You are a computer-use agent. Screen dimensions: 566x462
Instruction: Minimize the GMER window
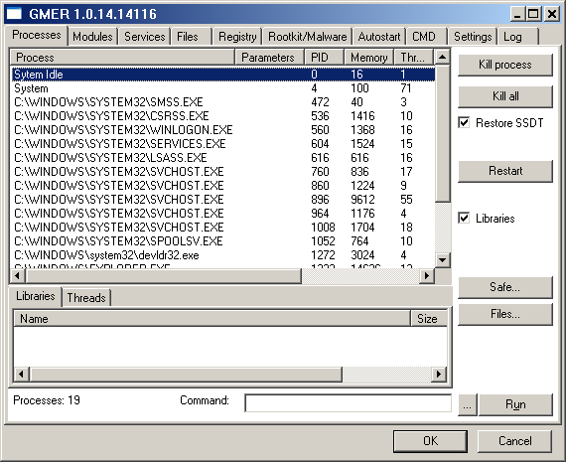pyautogui.click(x=517, y=15)
